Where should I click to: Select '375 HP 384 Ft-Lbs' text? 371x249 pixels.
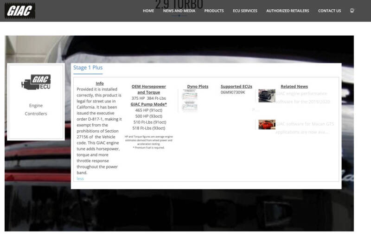pos(148,98)
